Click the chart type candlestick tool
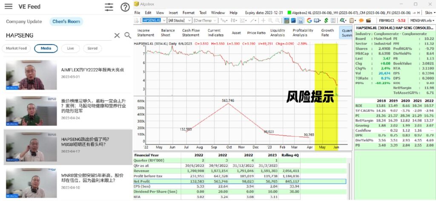 234,20
